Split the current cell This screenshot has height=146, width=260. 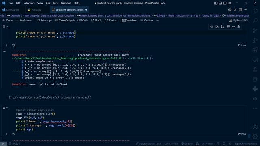point(228,27)
